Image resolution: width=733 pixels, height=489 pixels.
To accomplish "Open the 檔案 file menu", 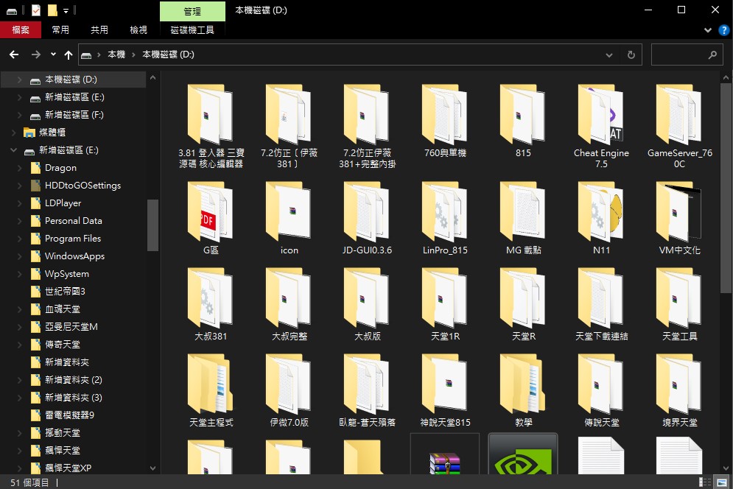I will pyautogui.click(x=21, y=30).
